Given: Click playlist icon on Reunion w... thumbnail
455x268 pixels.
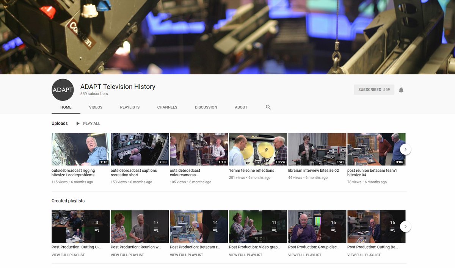Looking at the screenshot, I should coord(156,230).
